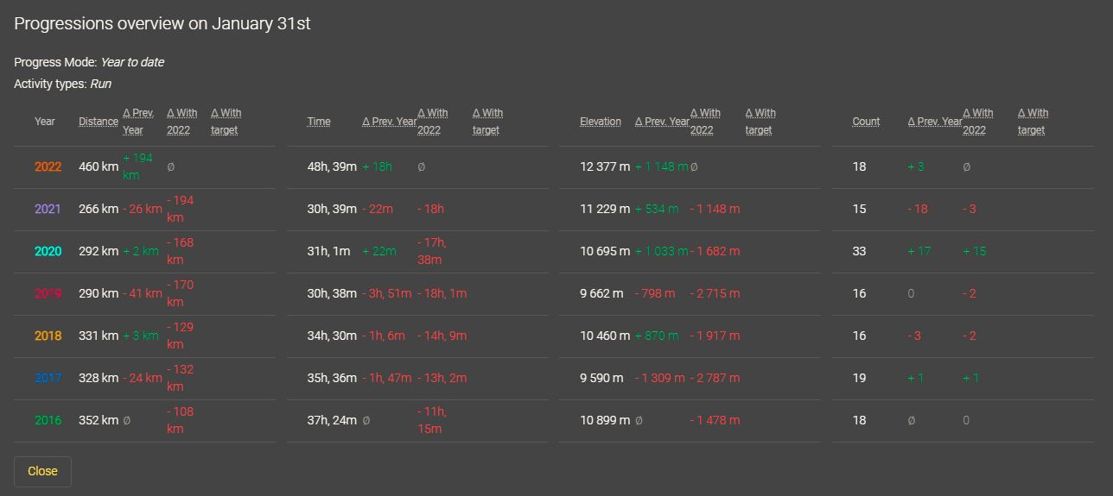Click the Count column header

866,122
